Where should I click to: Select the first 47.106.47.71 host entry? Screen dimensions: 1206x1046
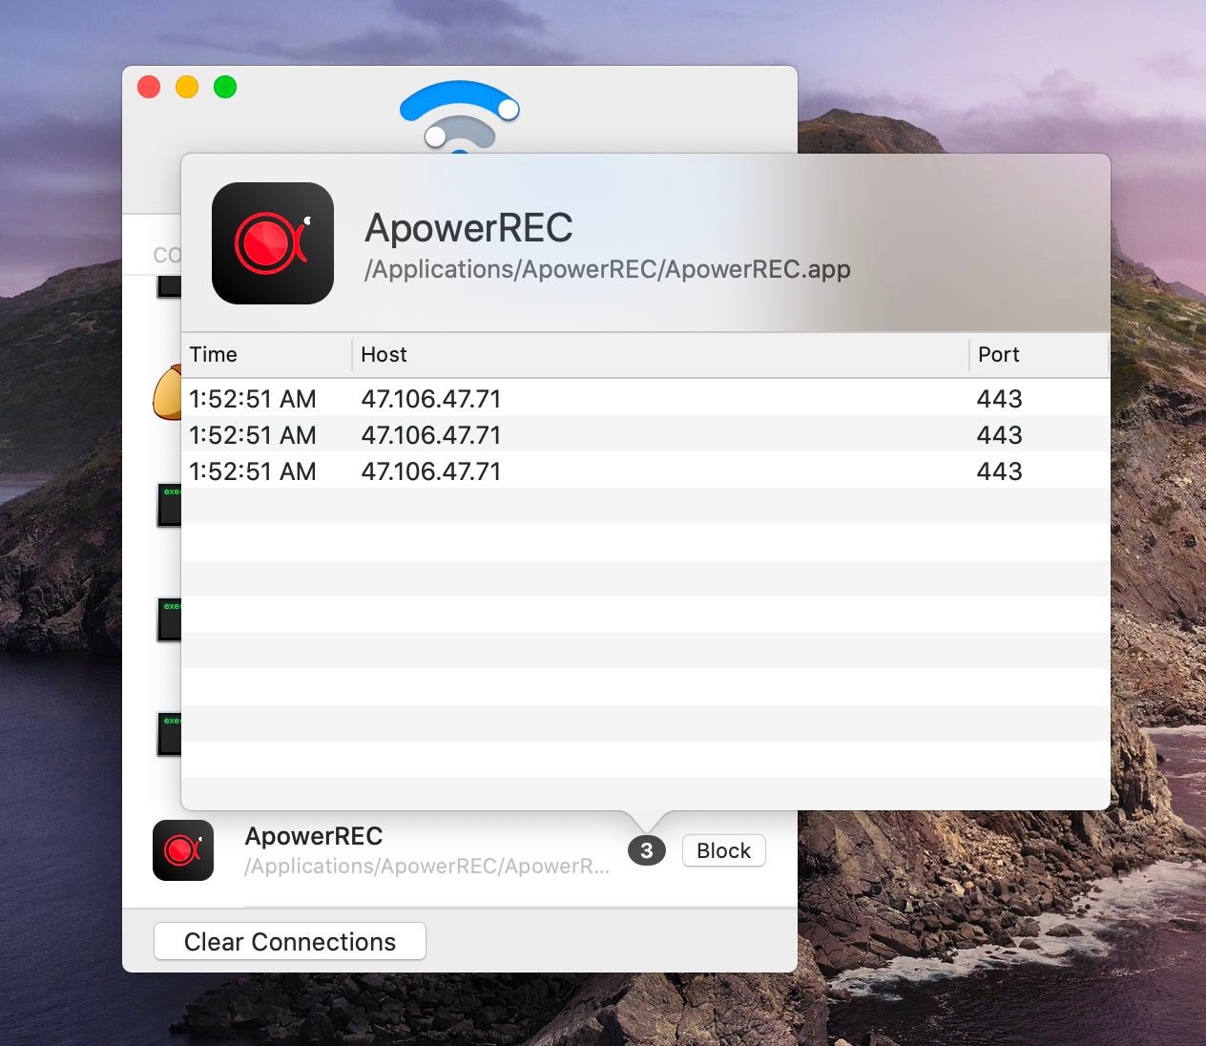[430, 399]
